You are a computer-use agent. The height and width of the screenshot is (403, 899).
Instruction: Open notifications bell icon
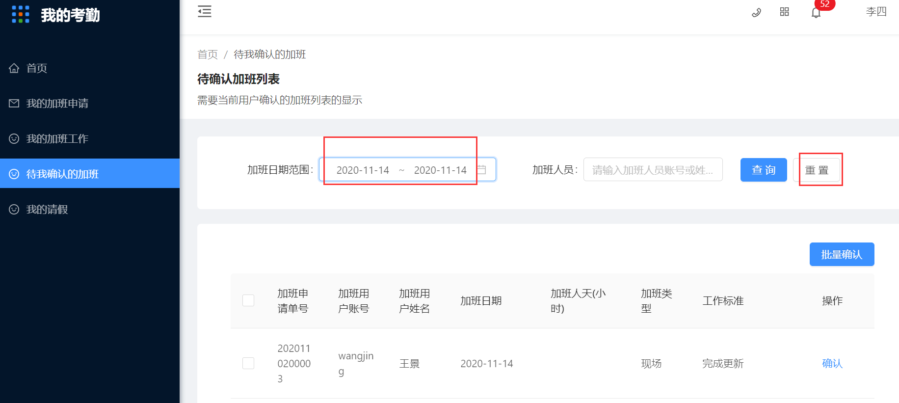816,13
